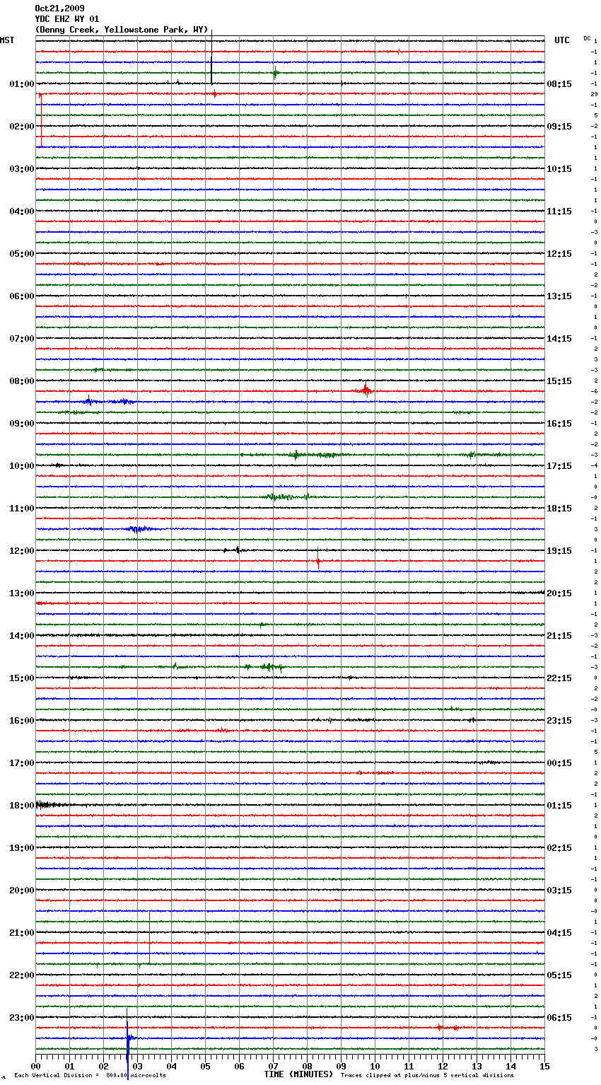Select minute tick 00 on the bottom axis

(35, 1066)
